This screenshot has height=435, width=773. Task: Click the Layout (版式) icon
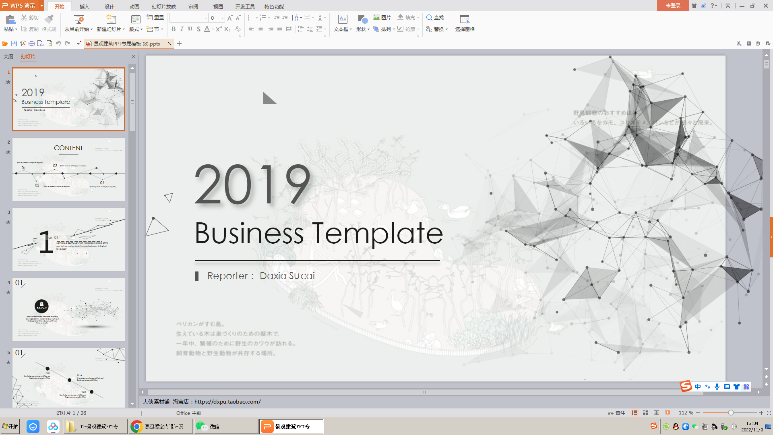pos(136,19)
